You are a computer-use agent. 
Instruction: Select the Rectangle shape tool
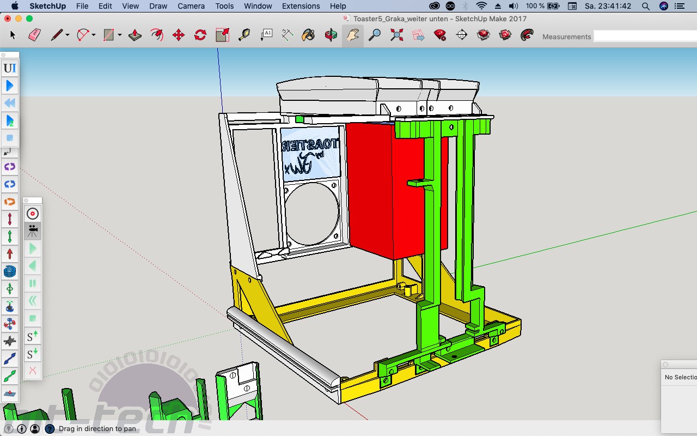coord(109,35)
